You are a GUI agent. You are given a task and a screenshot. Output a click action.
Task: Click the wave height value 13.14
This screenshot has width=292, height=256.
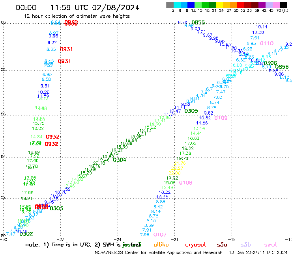tap(199, 128)
